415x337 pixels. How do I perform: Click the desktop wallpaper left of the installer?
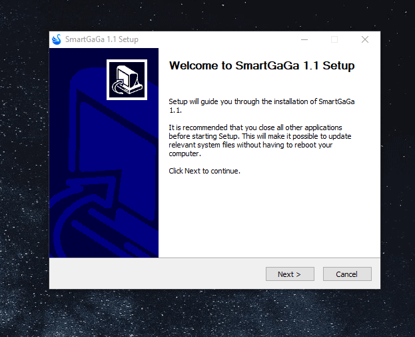coord(24,167)
